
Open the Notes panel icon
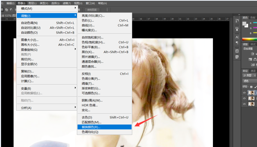coord(237,56)
